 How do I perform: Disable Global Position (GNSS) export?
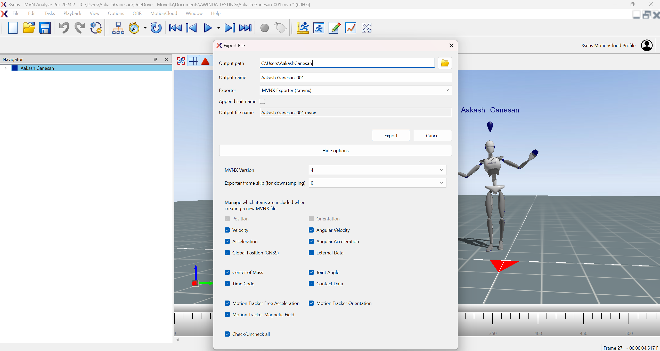227,253
